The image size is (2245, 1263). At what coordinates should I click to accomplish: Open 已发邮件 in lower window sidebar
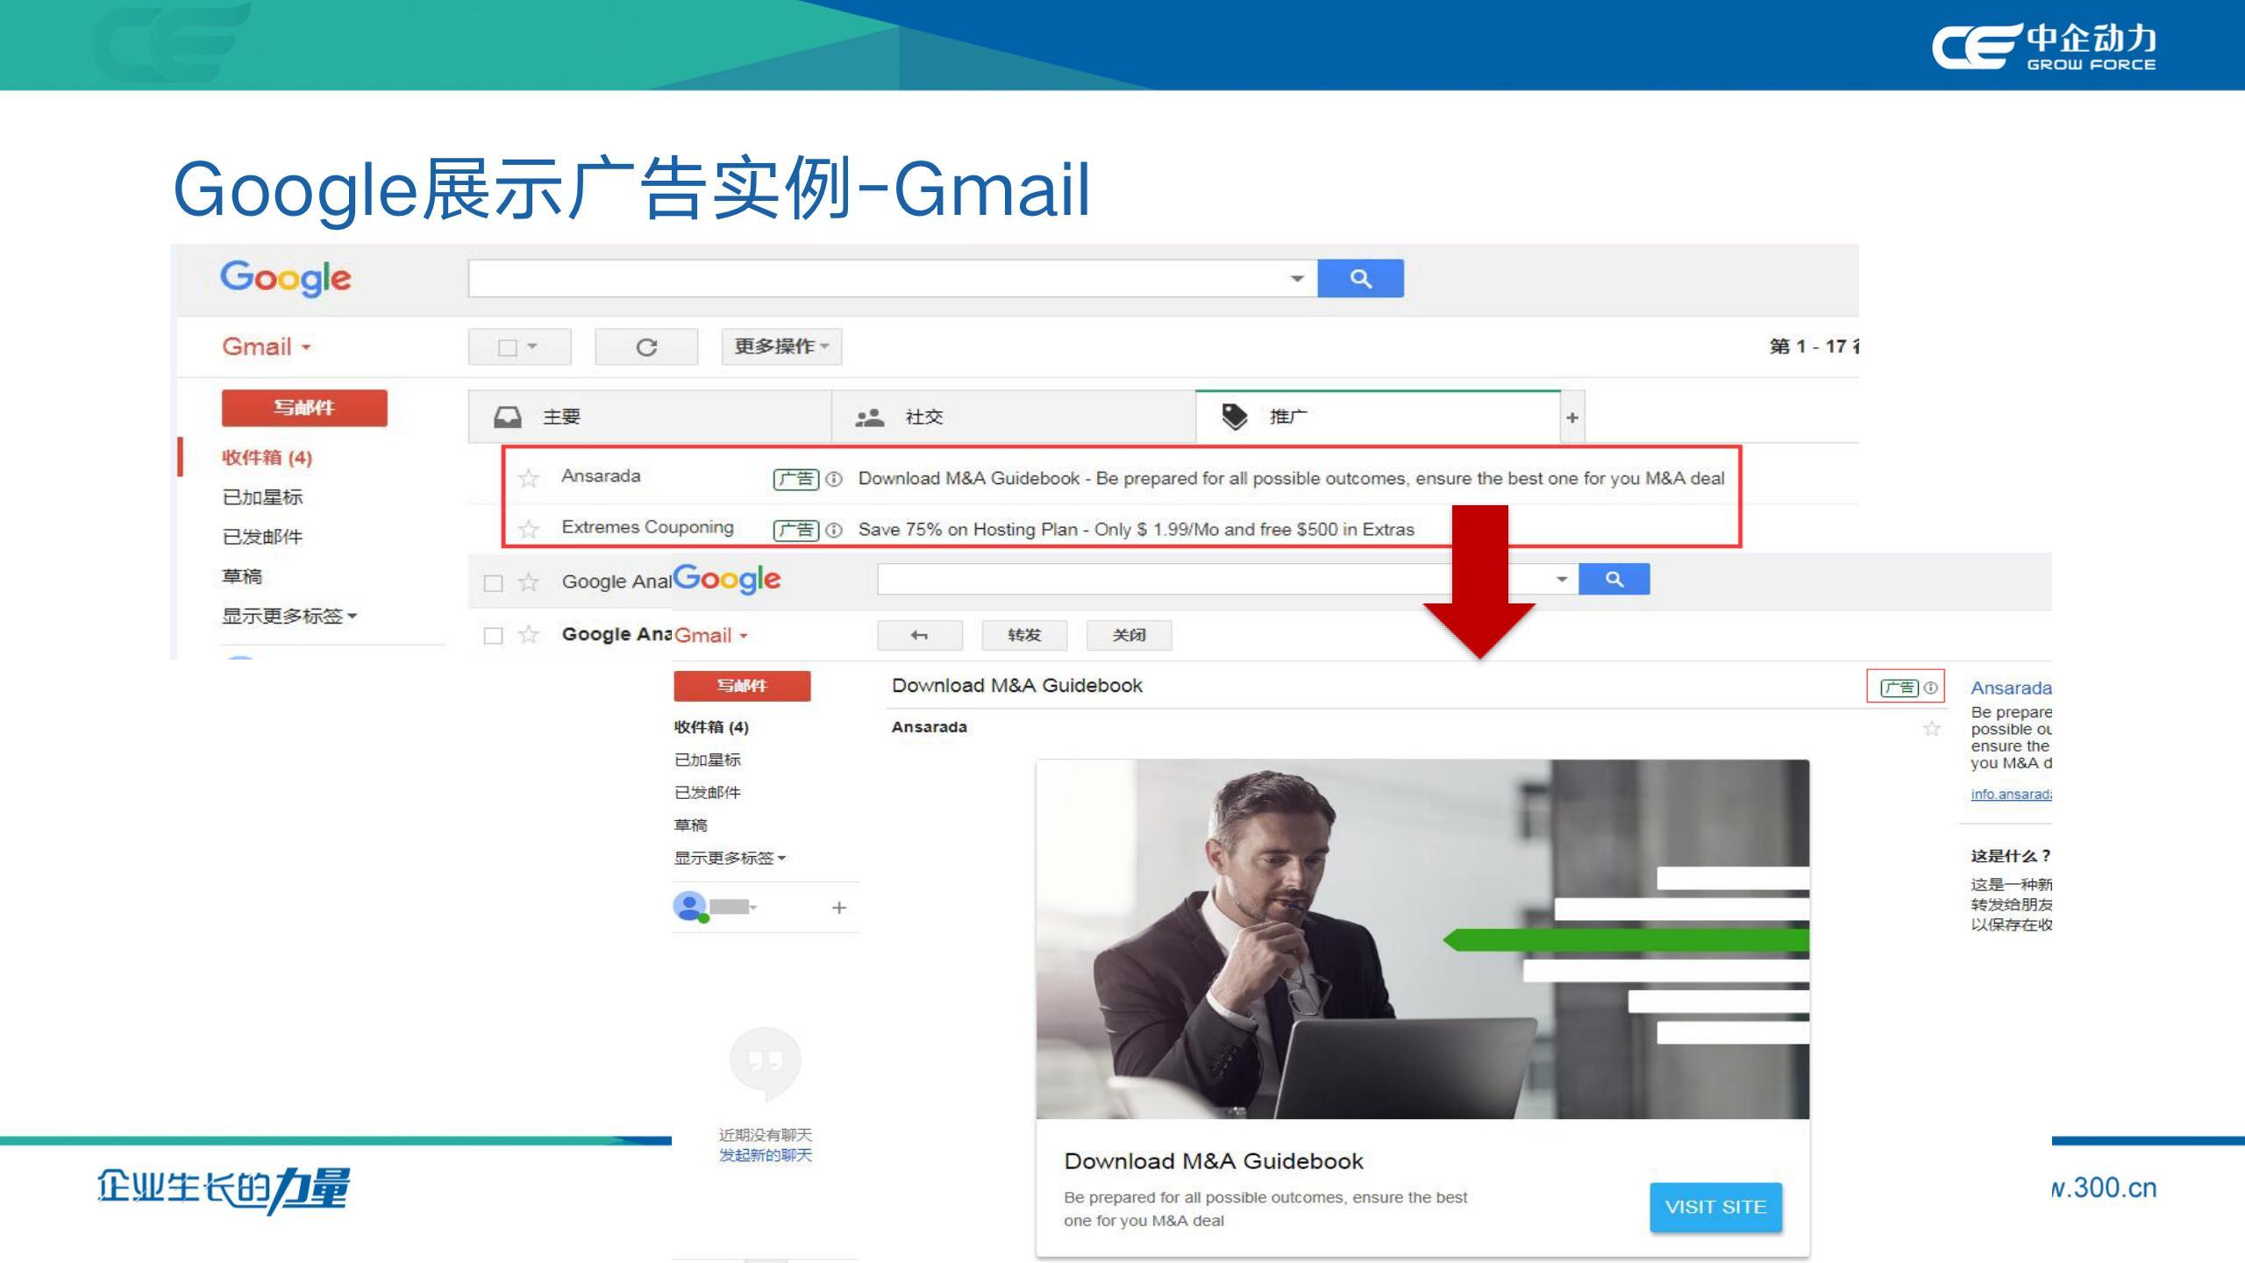coord(707,792)
